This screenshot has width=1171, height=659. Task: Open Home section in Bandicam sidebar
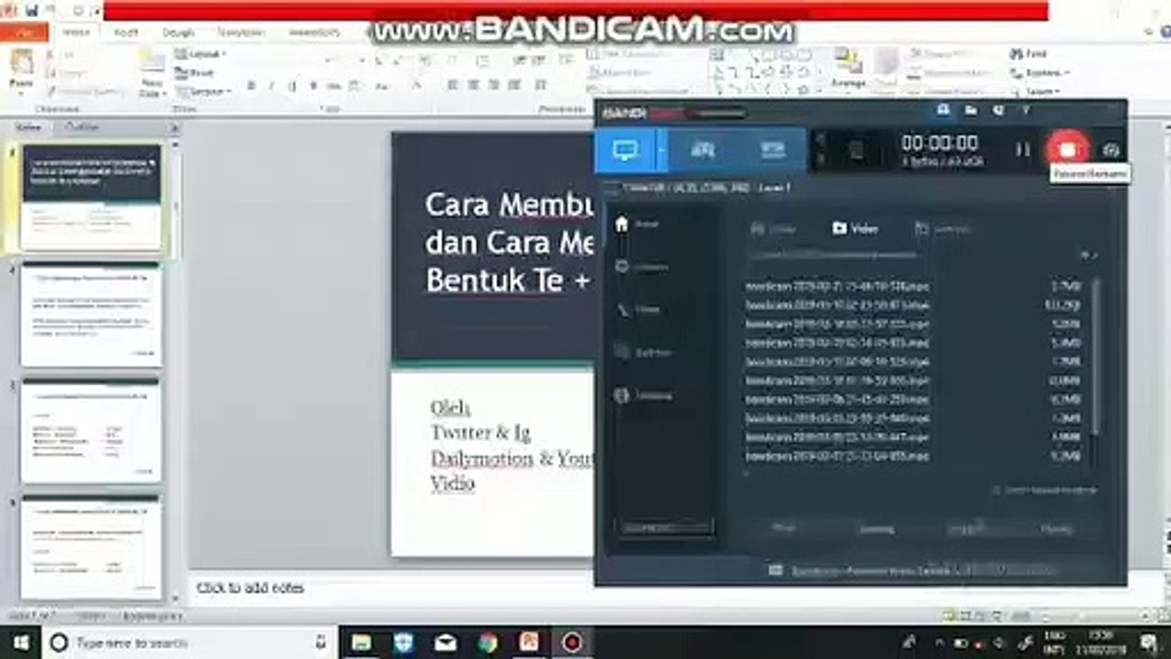pos(637,224)
